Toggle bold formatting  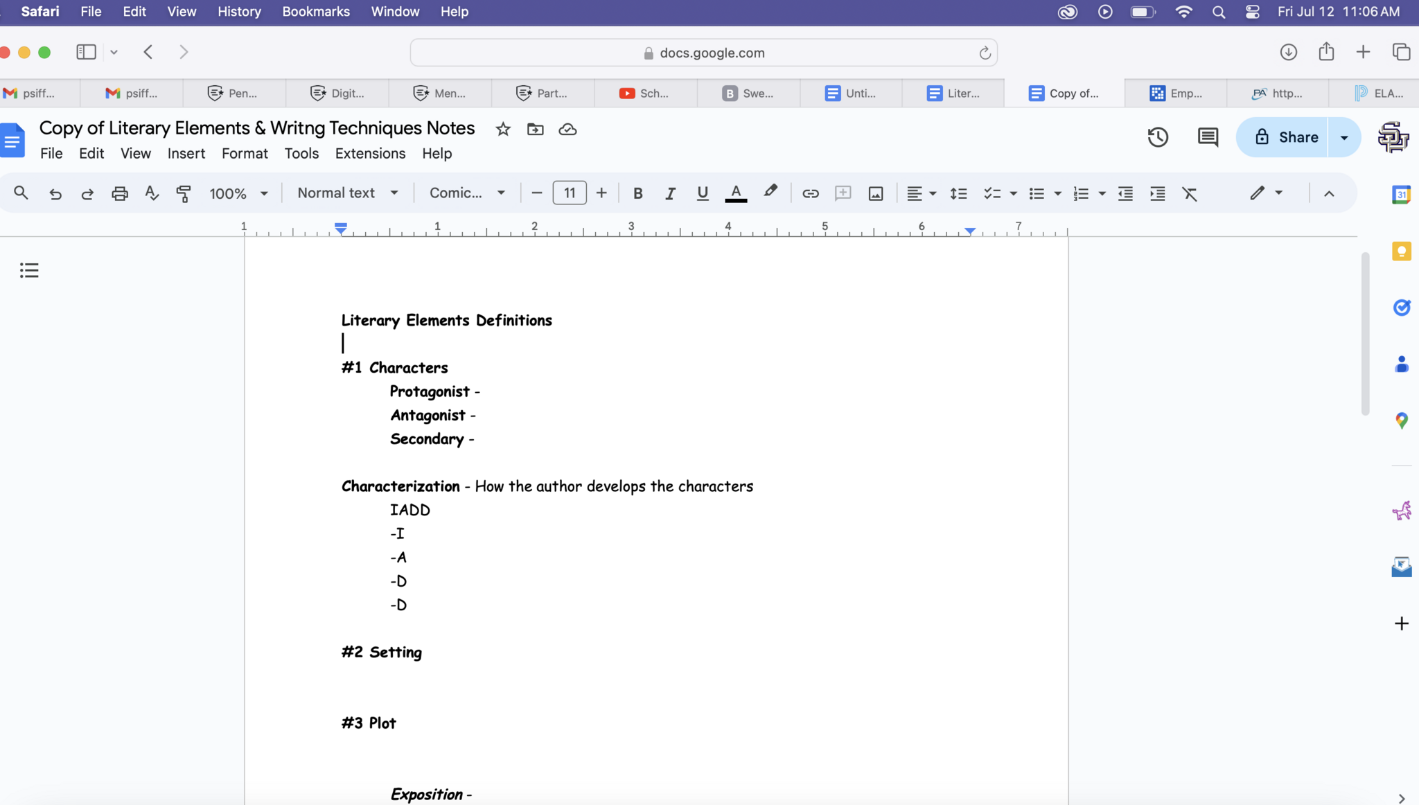point(638,193)
